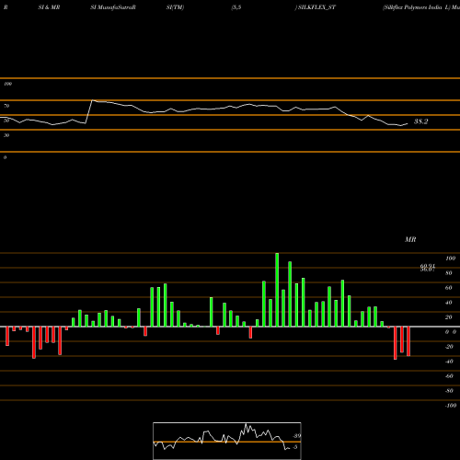This screenshot has width=460, height=460.
Task: Click the 60 label on the MR axis
Action: click(x=449, y=288)
